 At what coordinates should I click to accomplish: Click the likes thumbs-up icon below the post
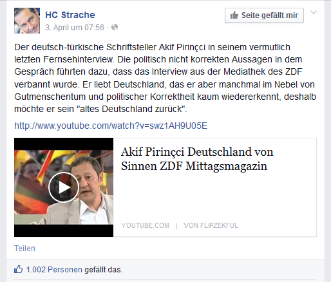pyautogui.click(x=18, y=269)
